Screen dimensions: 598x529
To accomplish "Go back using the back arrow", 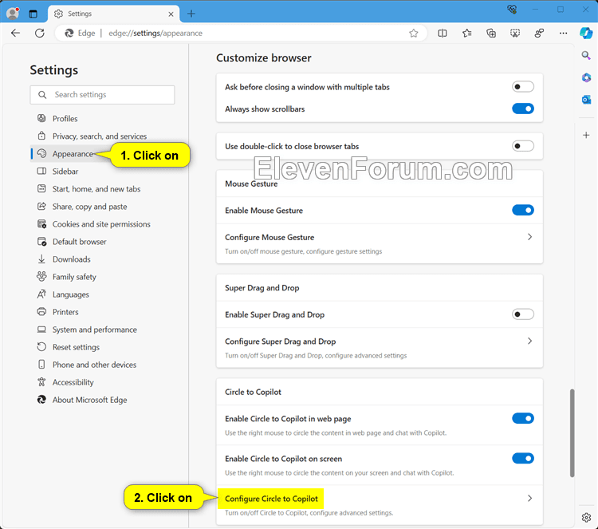I will coord(16,34).
